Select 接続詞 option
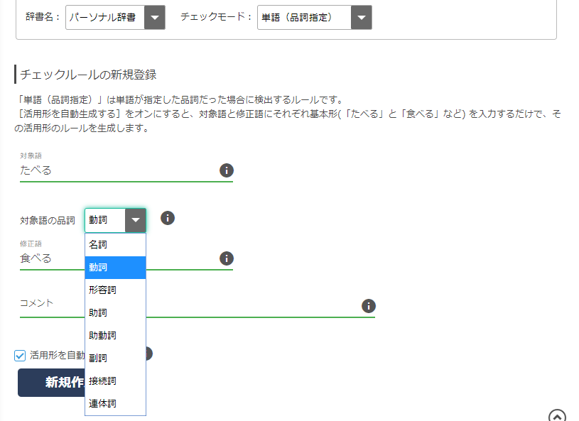Screen dimensions: 579x421 coord(115,381)
